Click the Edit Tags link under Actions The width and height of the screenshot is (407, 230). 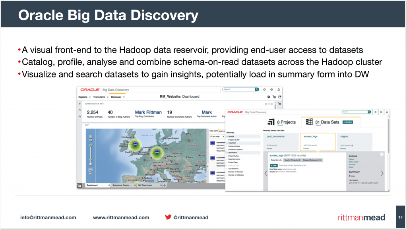352,164
